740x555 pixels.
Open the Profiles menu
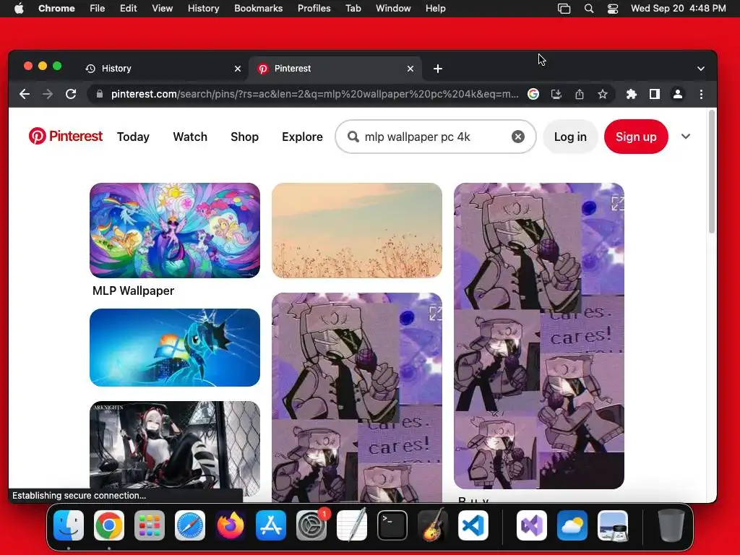314,9
